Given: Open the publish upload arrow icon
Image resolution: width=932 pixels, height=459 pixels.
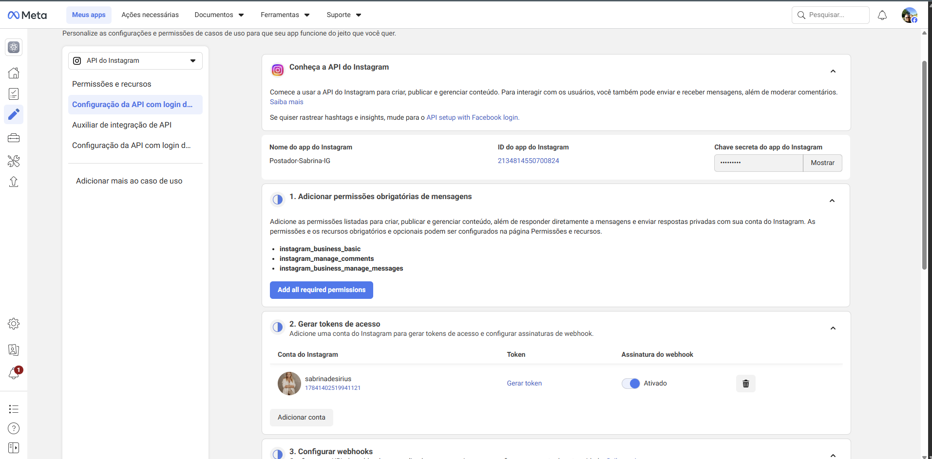Looking at the screenshot, I should pos(14,182).
